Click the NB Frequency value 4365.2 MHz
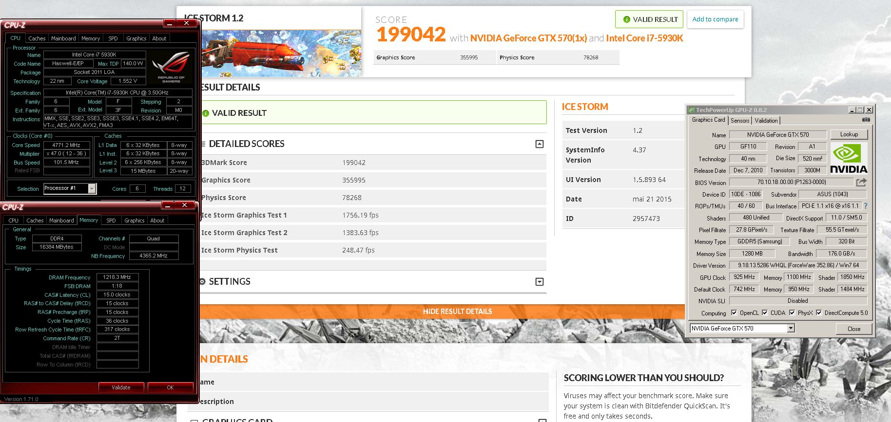Image resolution: width=891 pixels, height=422 pixels. tap(154, 256)
